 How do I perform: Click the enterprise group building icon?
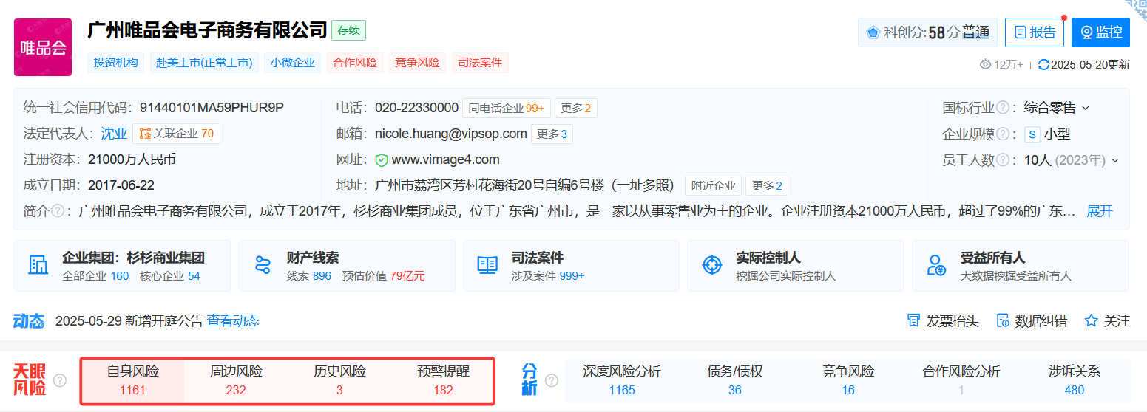[x=38, y=265]
